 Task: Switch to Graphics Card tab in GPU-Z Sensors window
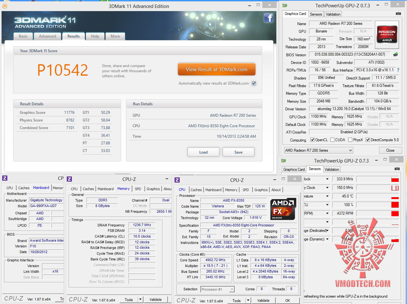pyautogui.click(x=294, y=169)
